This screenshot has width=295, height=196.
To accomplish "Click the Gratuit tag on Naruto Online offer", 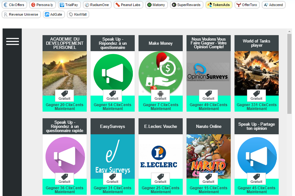I will (x=208, y=179).
